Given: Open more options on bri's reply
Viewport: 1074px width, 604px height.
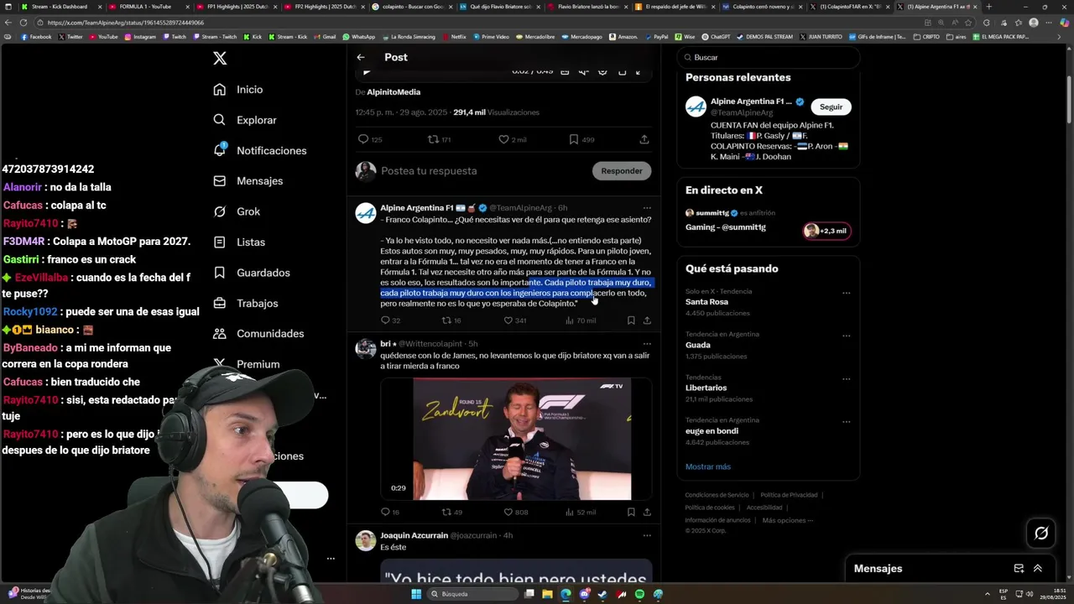Looking at the screenshot, I should click(x=647, y=344).
